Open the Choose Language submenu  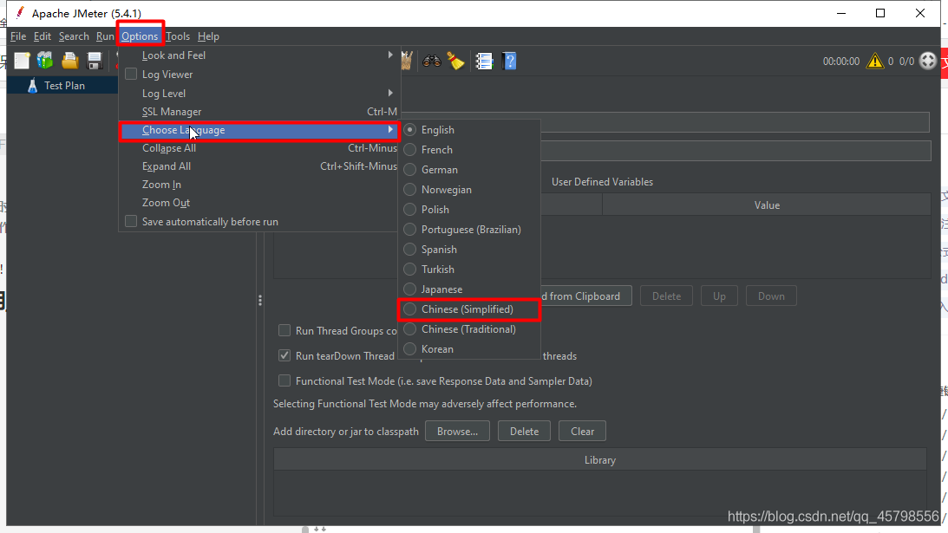(x=259, y=130)
